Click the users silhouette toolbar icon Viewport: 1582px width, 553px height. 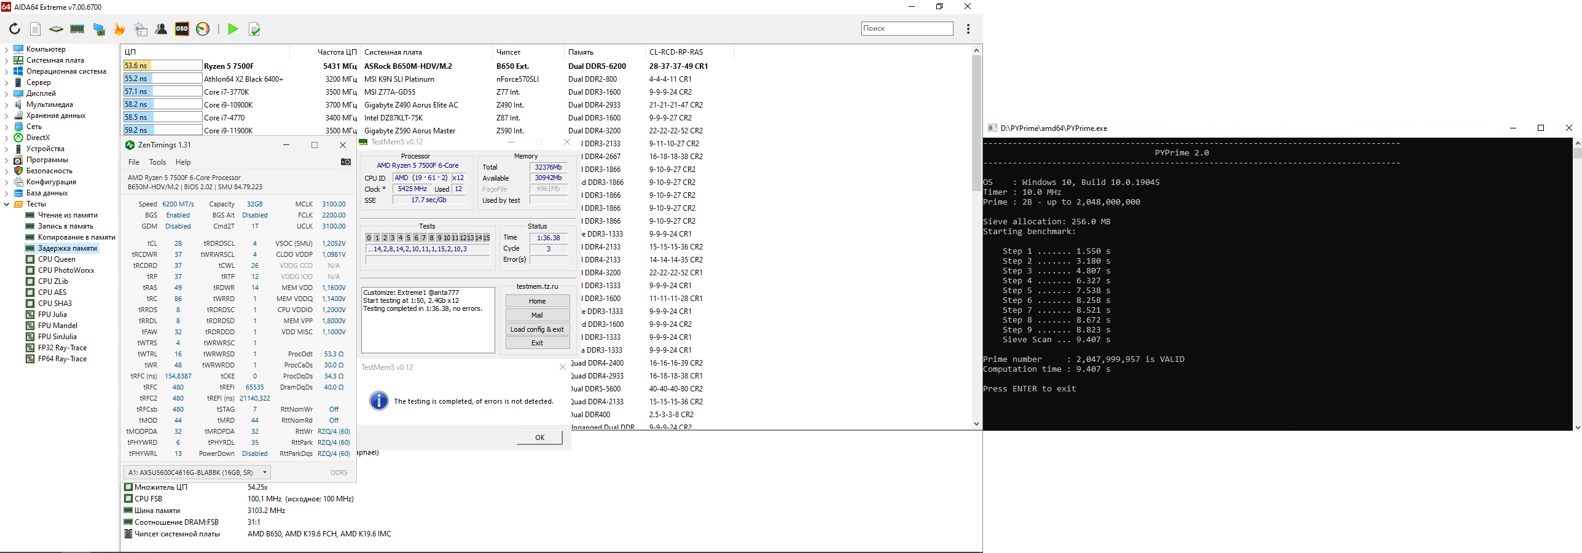click(x=161, y=29)
